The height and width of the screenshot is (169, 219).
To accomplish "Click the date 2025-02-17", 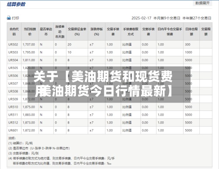I will 141,18.
